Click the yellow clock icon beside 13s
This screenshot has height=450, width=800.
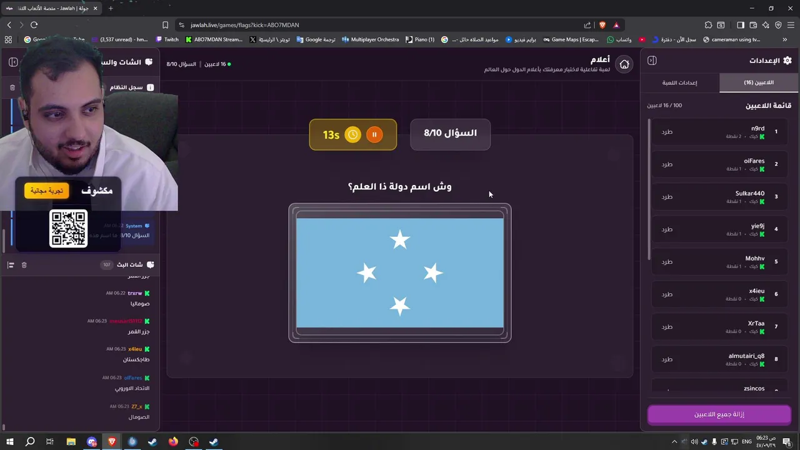coord(352,134)
